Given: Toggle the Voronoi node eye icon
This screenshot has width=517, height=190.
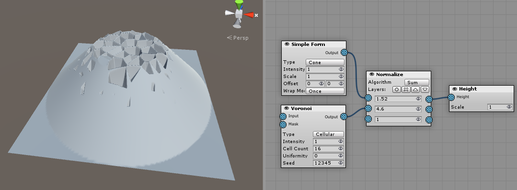Looking at the screenshot, I should pyautogui.click(x=287, y=108).
